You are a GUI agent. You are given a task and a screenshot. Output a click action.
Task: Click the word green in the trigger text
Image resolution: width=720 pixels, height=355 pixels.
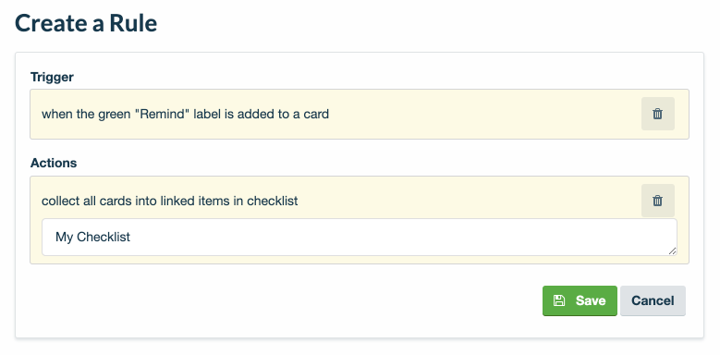[x=115, y=114]
